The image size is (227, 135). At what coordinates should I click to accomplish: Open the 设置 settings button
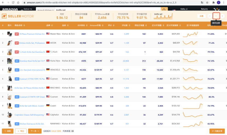[x=201, y=16]
